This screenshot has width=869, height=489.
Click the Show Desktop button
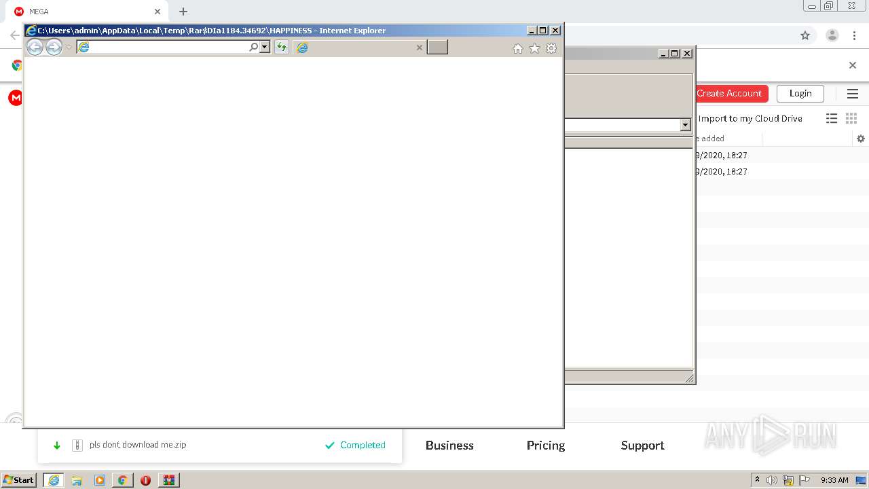[862, 480]
